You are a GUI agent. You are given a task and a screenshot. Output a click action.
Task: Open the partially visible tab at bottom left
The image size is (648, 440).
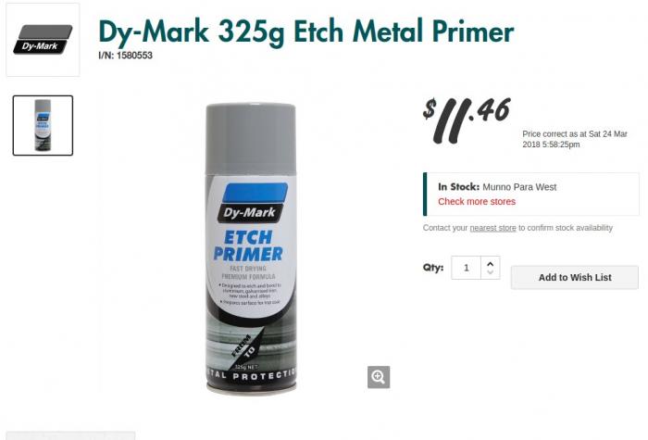click(70, 436)
